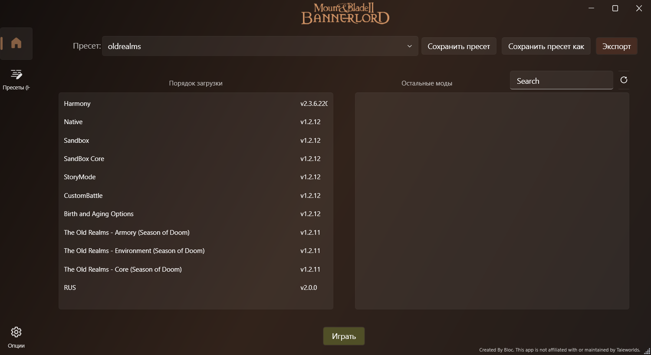Click the Порядок загрузки header

click(196, 83)
